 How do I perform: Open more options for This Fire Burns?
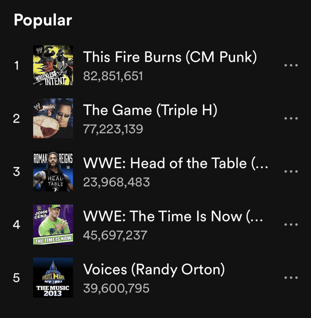291,65
